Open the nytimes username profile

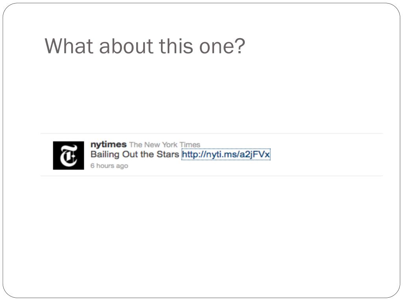109,145
